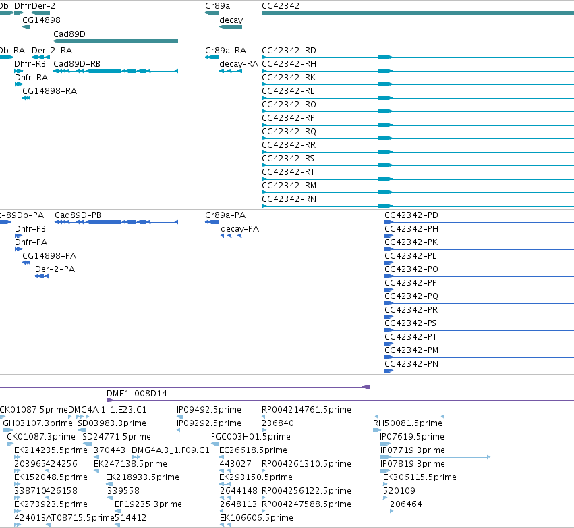The image size is (574, 528).
Task: Click EST EK106606.5prime
Action: pyautogui.click(x=256, y=518)
